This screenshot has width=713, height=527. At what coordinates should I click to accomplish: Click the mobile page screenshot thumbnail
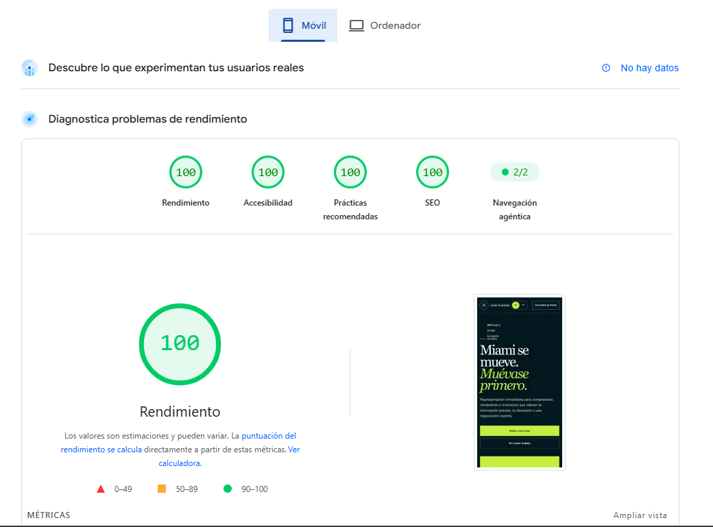(519, 382)
